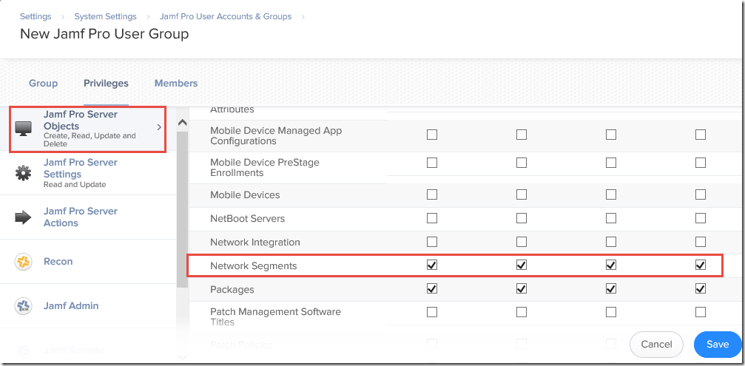Image resolution: width=745 pixels, height=366 pixels.
Task: Click the Patch Management Software Titles label
Action: point(275,316)
